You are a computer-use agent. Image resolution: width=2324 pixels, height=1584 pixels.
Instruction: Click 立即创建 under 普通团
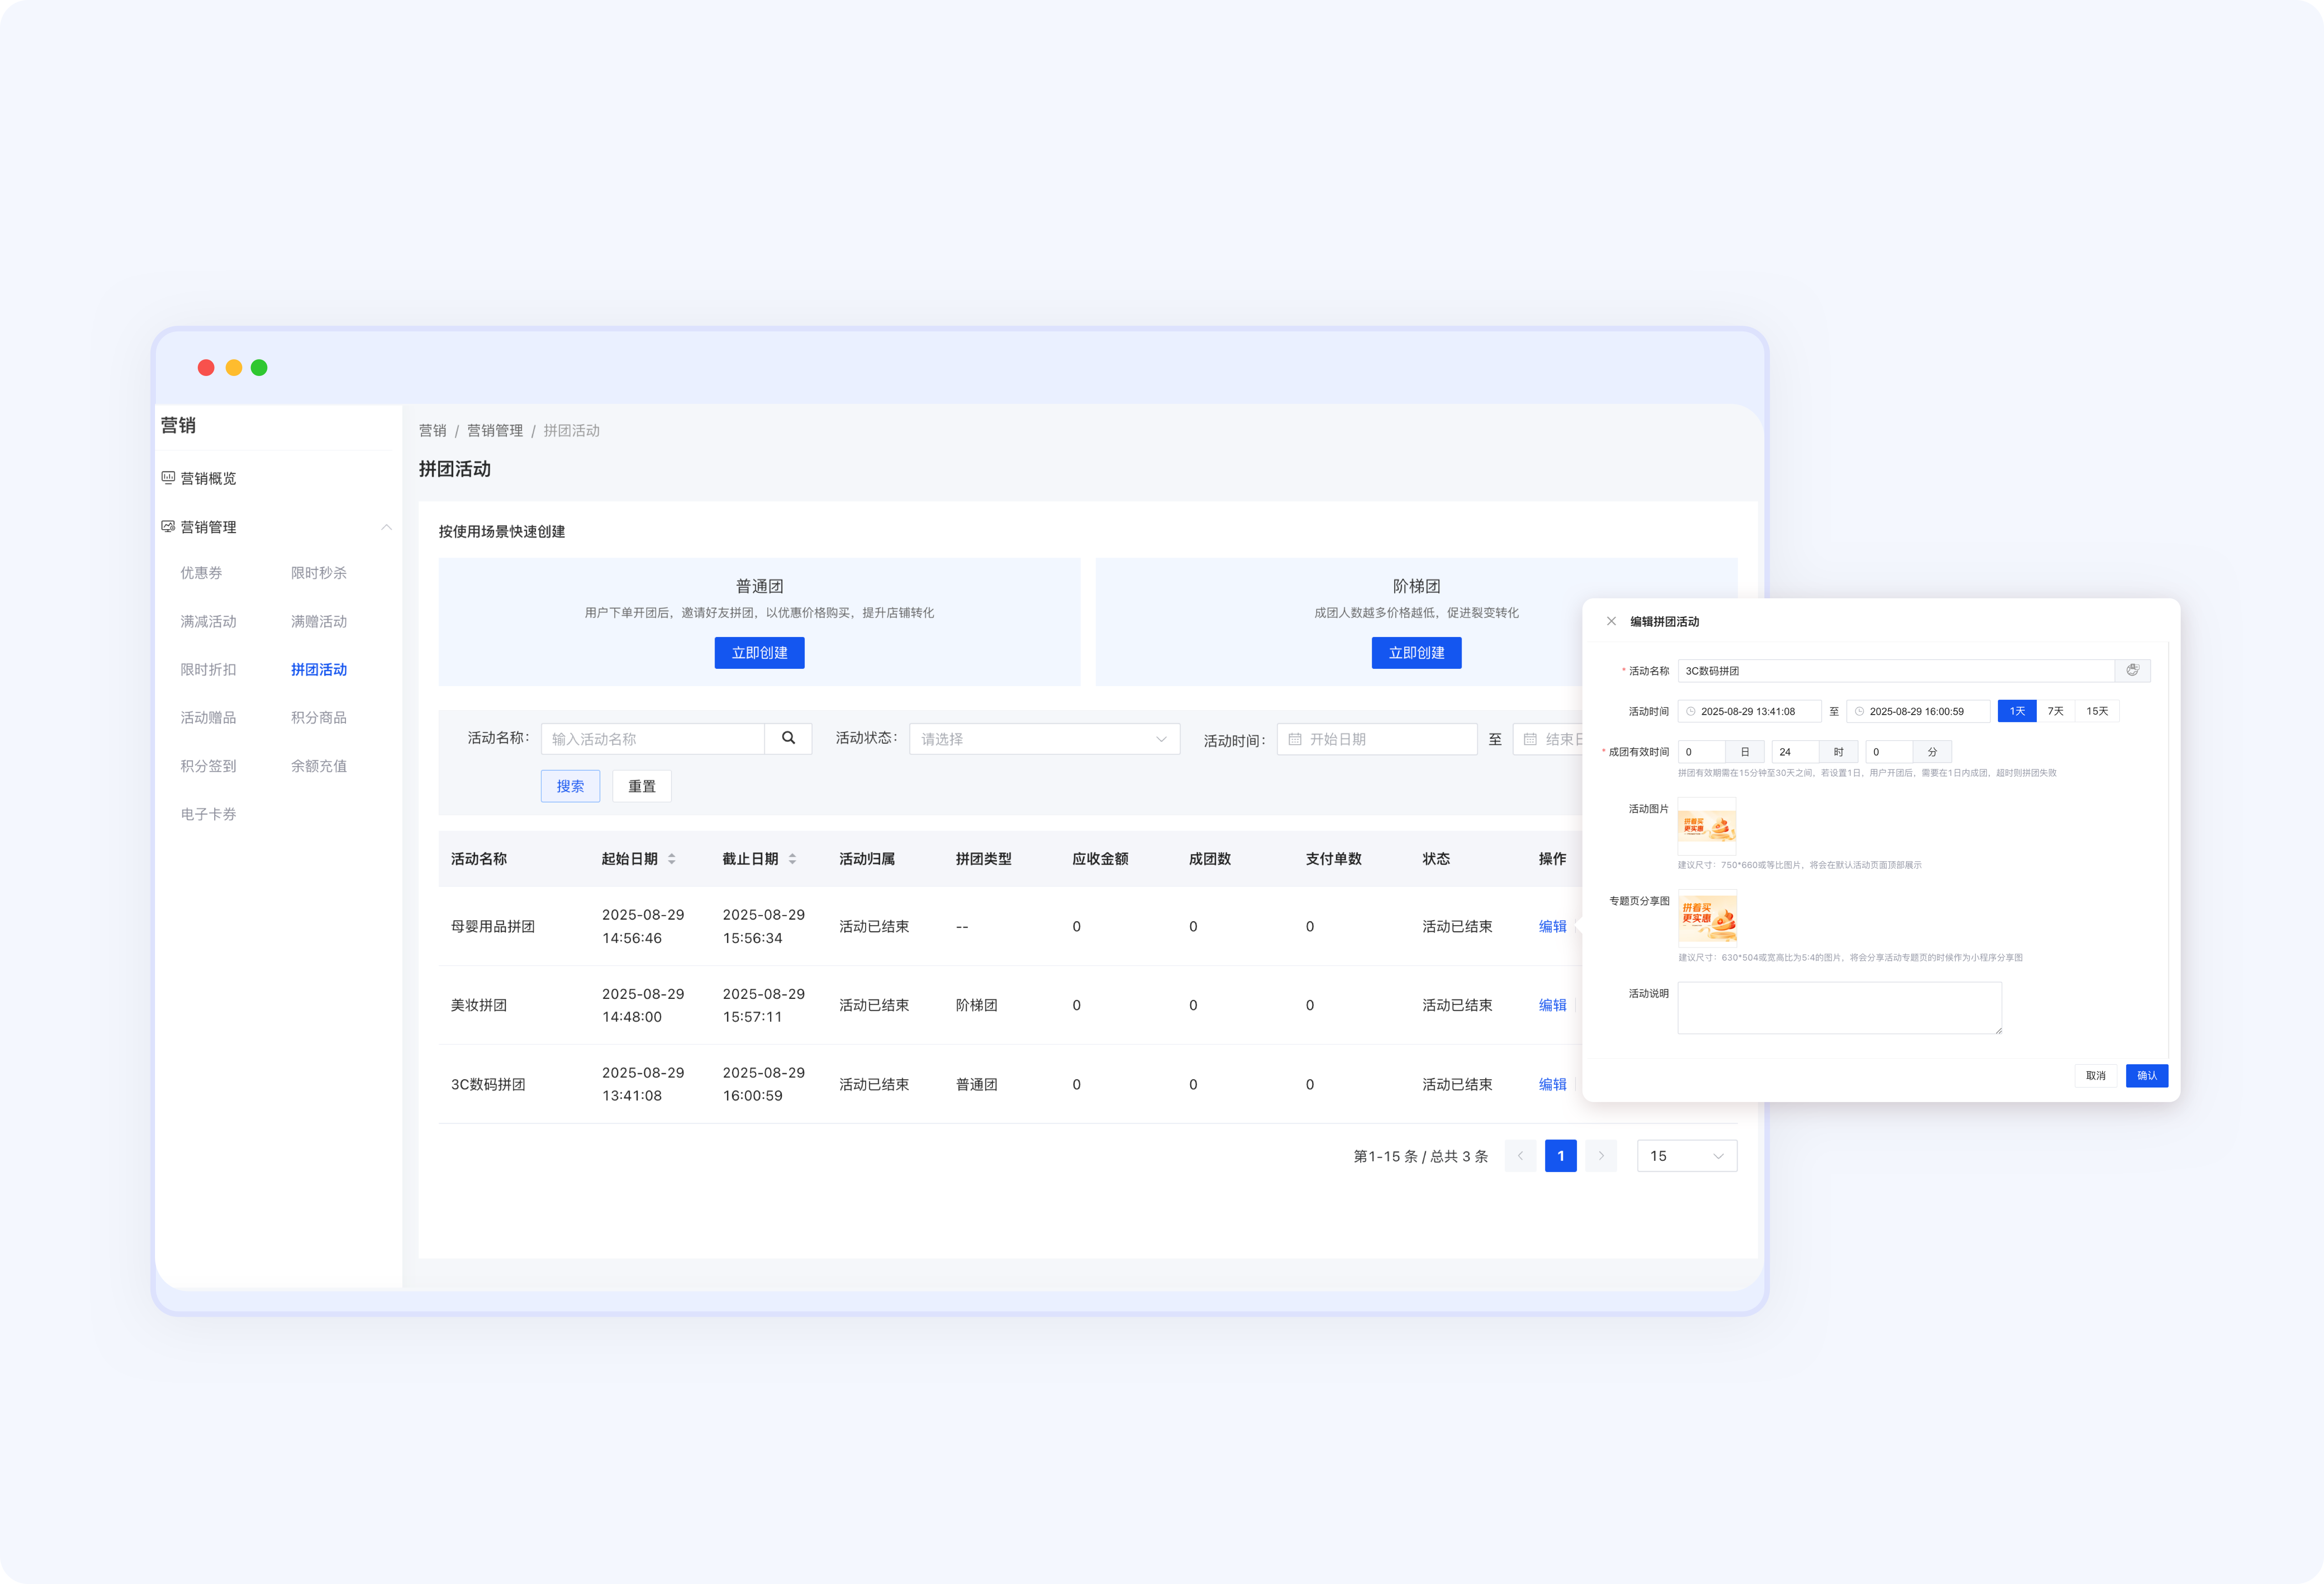click(759, 653)
